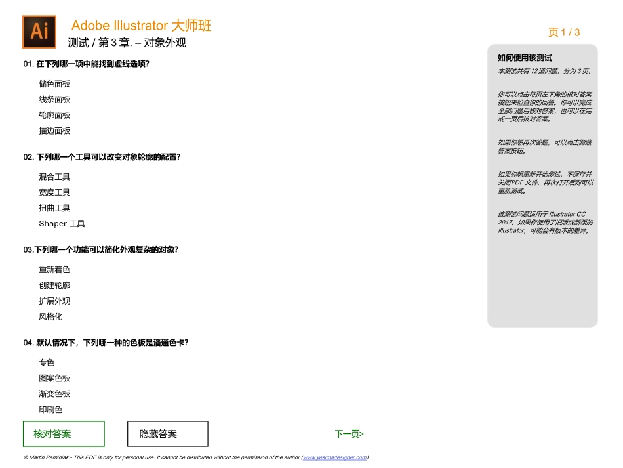
Task: Pick the 风格化 answer
Action: click(51, 316)
